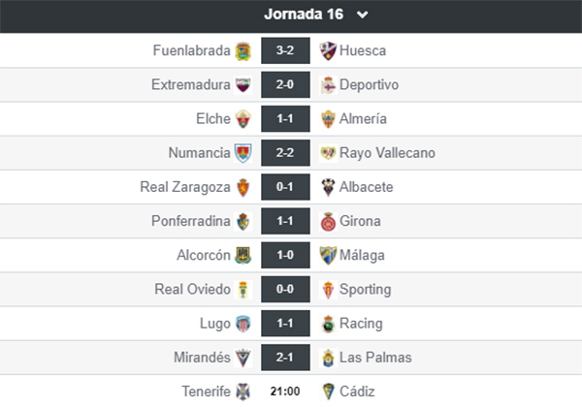Open the 21:00 Tenerife-Cádiz match time
The height and width of the screenshot is (407, 582).
[x=285, y=391]
